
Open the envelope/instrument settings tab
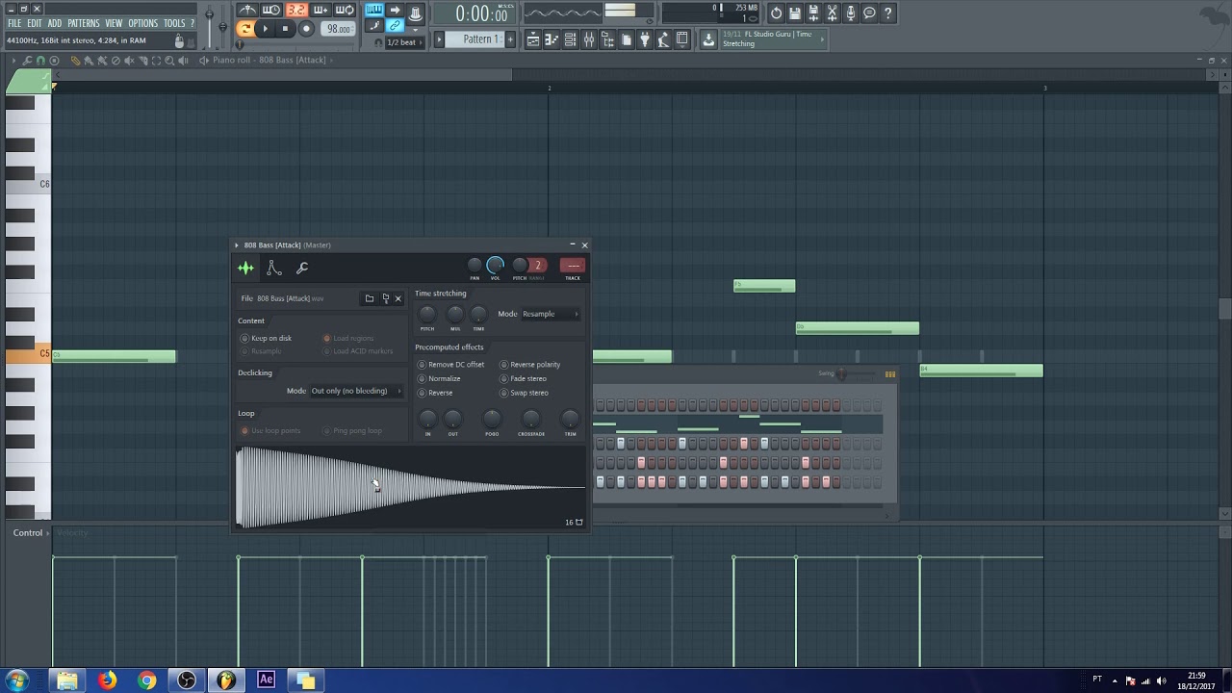pos(274,269)
